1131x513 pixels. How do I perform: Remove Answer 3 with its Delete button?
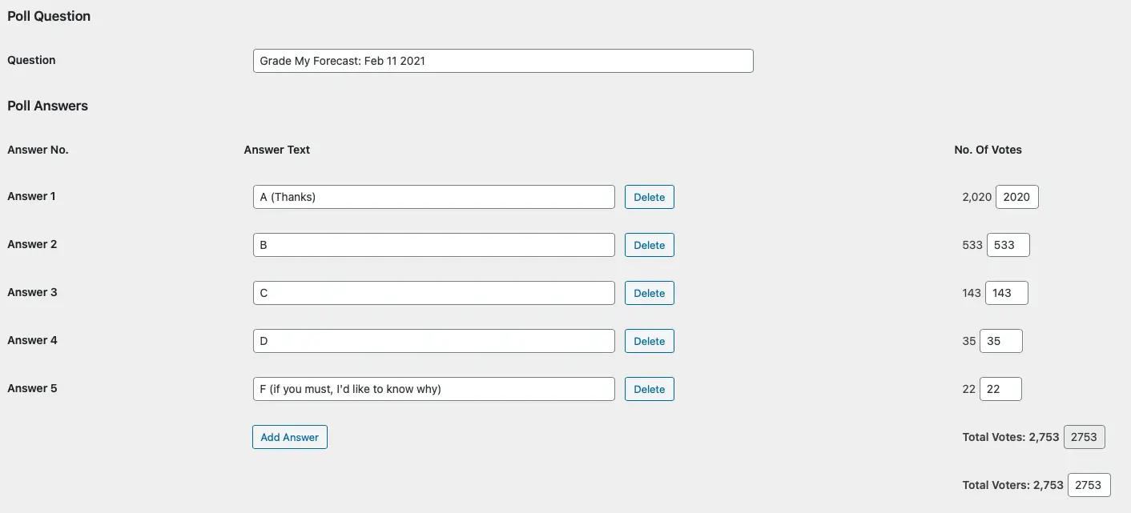pos(650,293)
